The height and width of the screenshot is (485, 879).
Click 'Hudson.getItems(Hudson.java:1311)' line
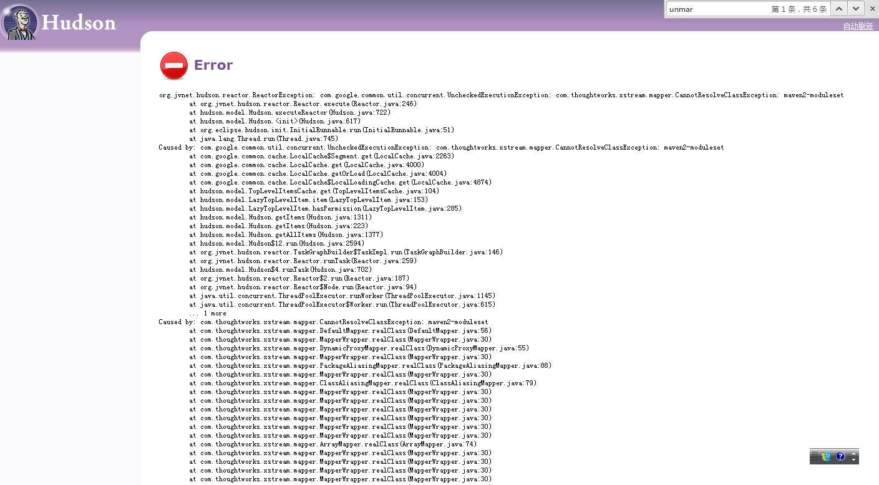[x=280, y=218]
